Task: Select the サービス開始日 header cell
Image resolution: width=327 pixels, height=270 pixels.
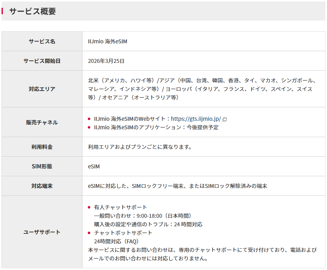Action: [x=42, y=61]
